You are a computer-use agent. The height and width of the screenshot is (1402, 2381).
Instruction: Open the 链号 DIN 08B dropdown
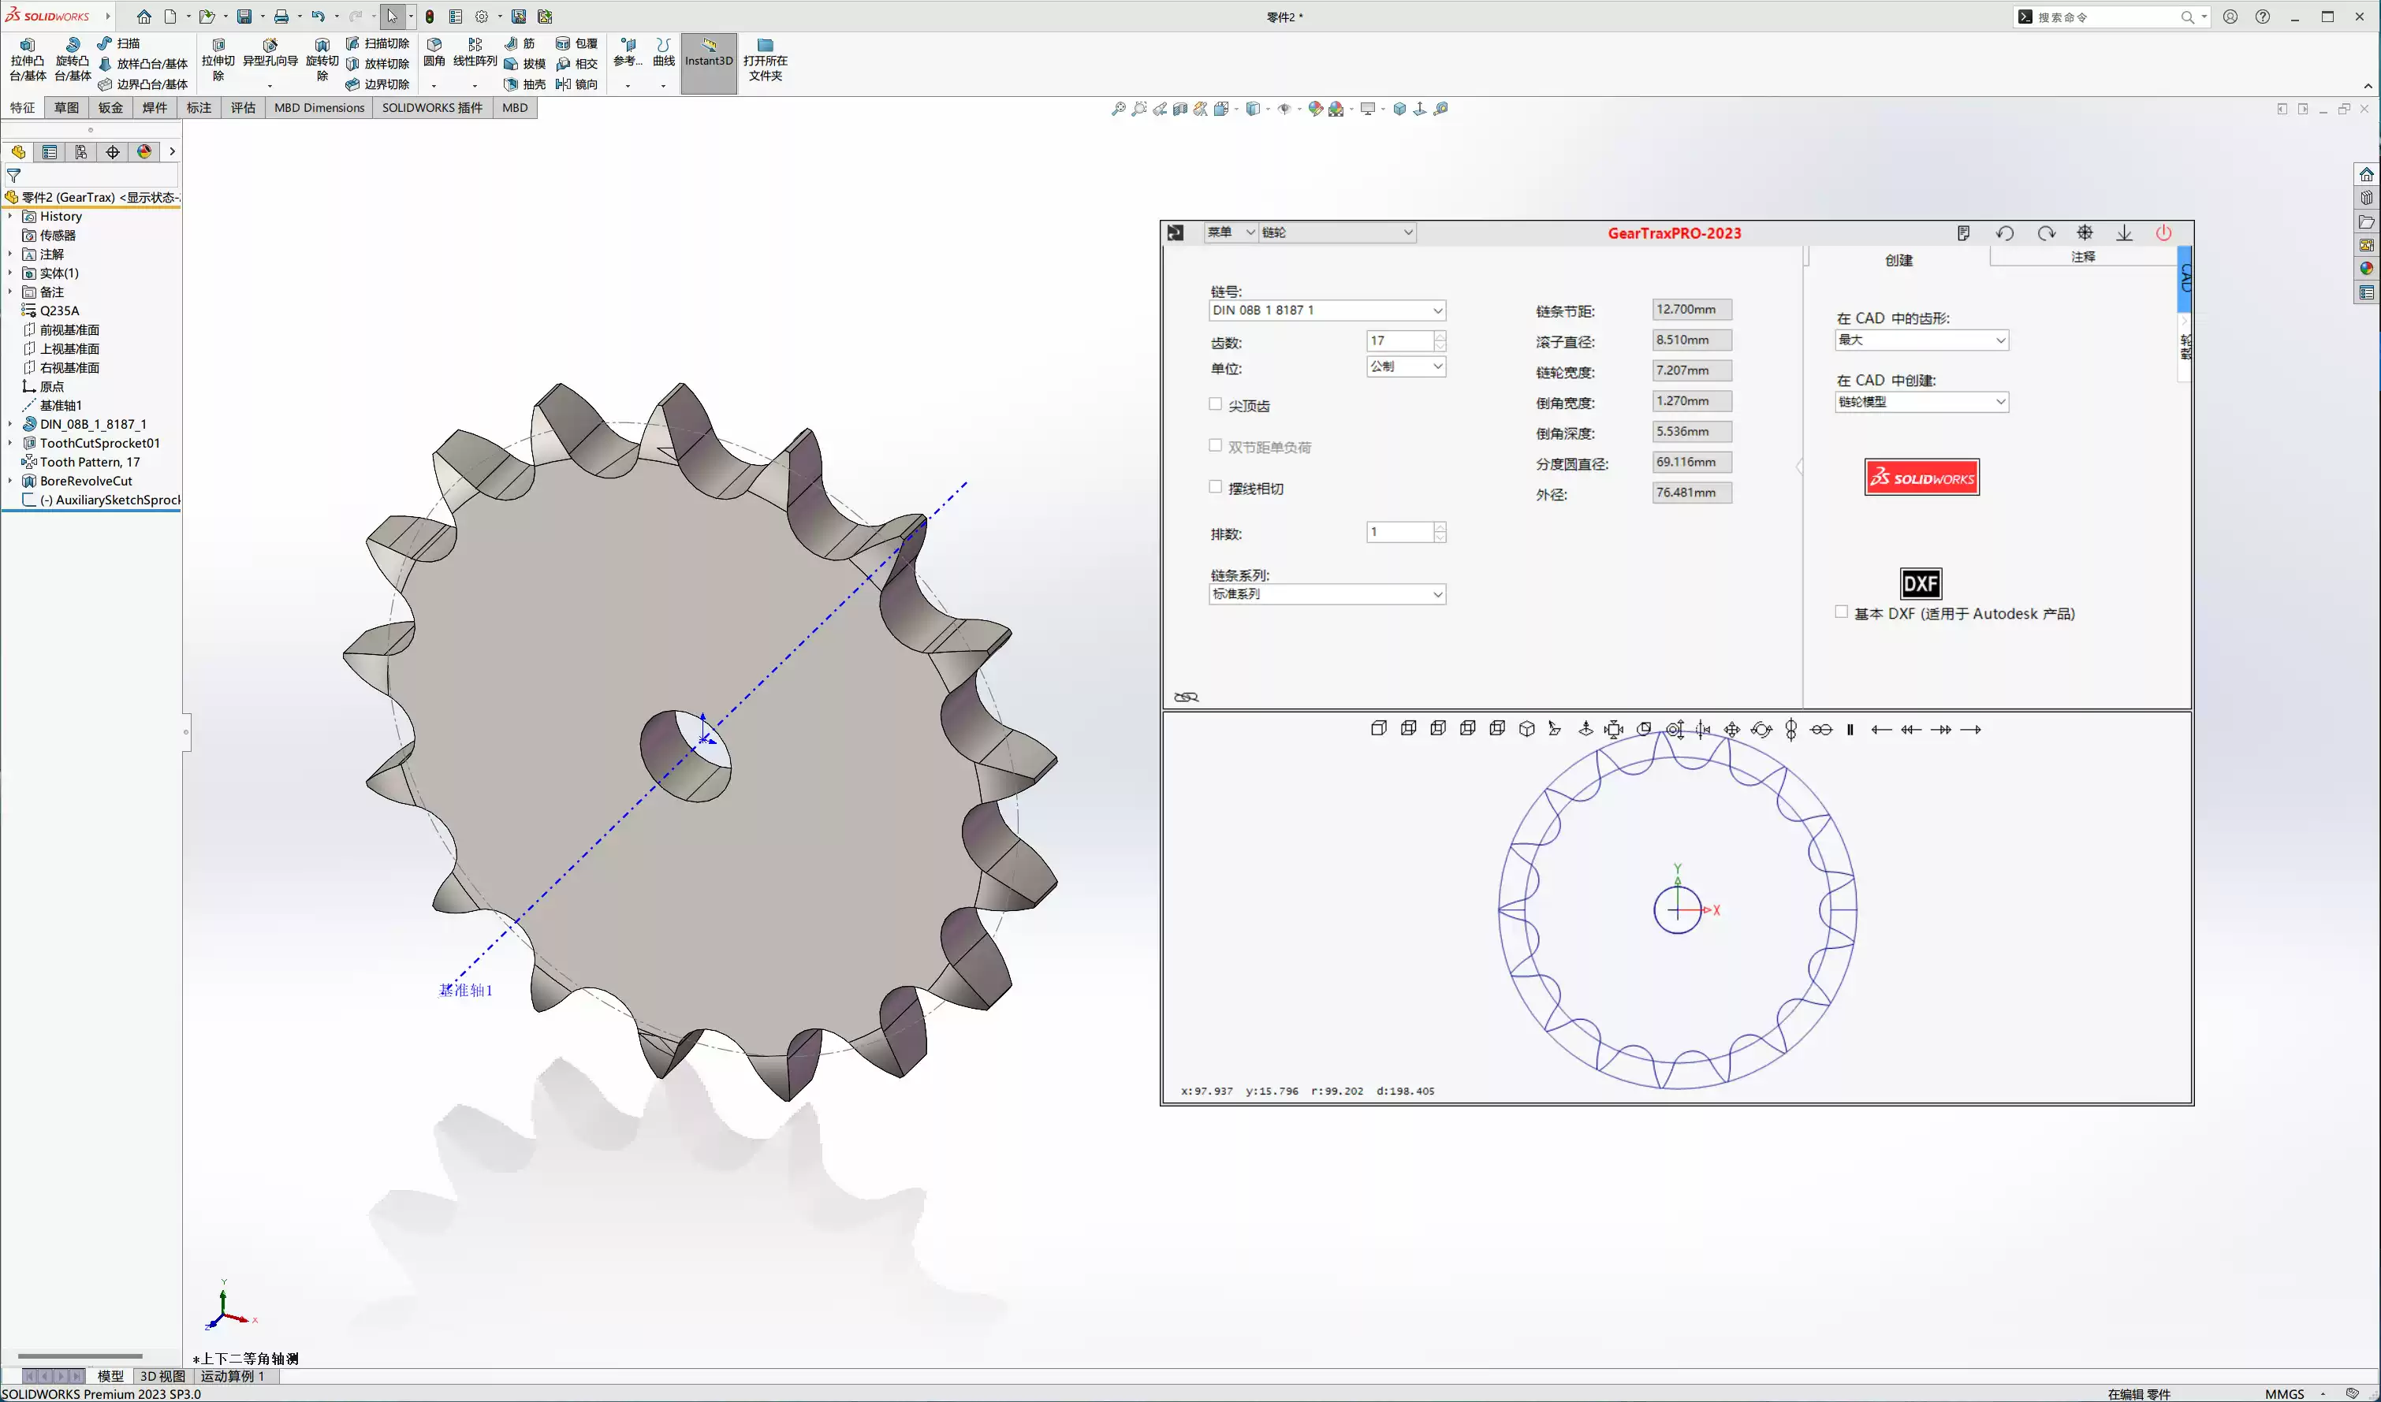[1437, 310]
